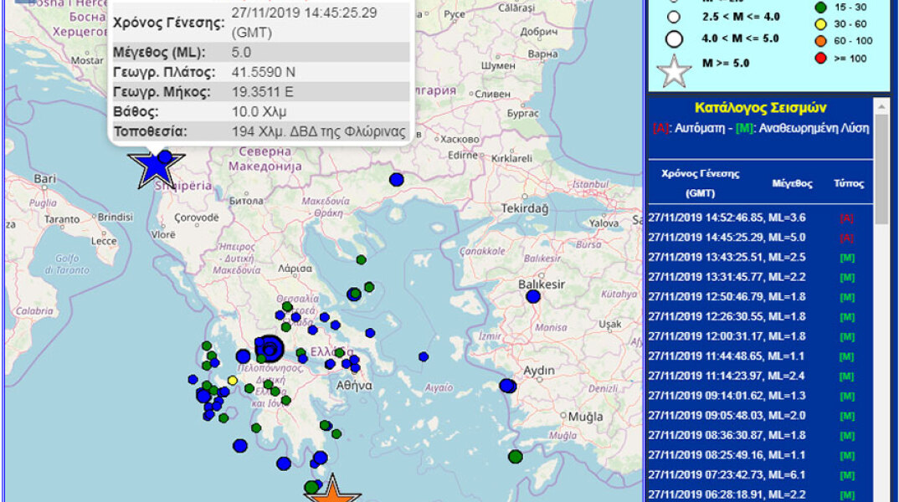Click the white star M >= 5.0 legend icon
The image size is (899, 502).
click(x=674, y=71)
